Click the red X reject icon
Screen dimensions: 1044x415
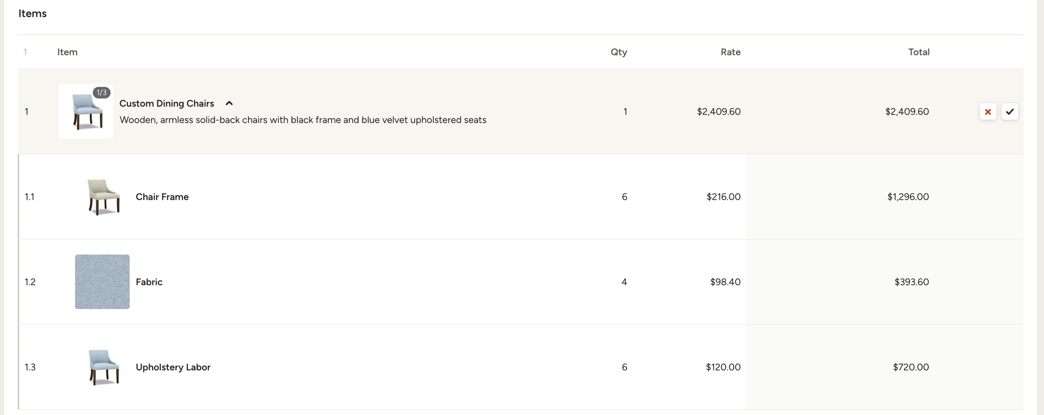tap(988, 112)
